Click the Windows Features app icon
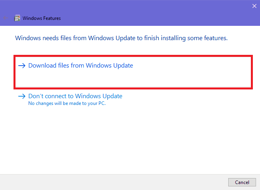 pos(17,18)
